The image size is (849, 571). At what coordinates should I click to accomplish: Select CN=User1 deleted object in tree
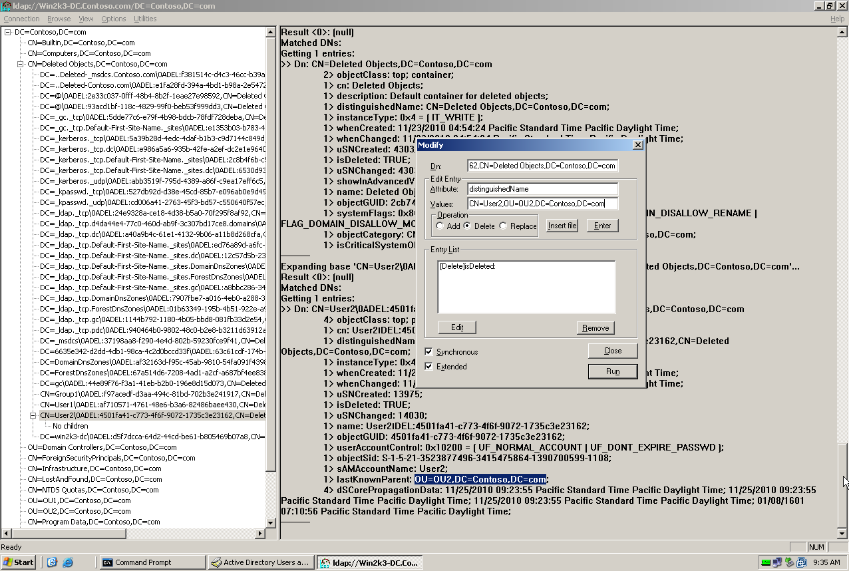pyautogui.click(x=152, y=405)
